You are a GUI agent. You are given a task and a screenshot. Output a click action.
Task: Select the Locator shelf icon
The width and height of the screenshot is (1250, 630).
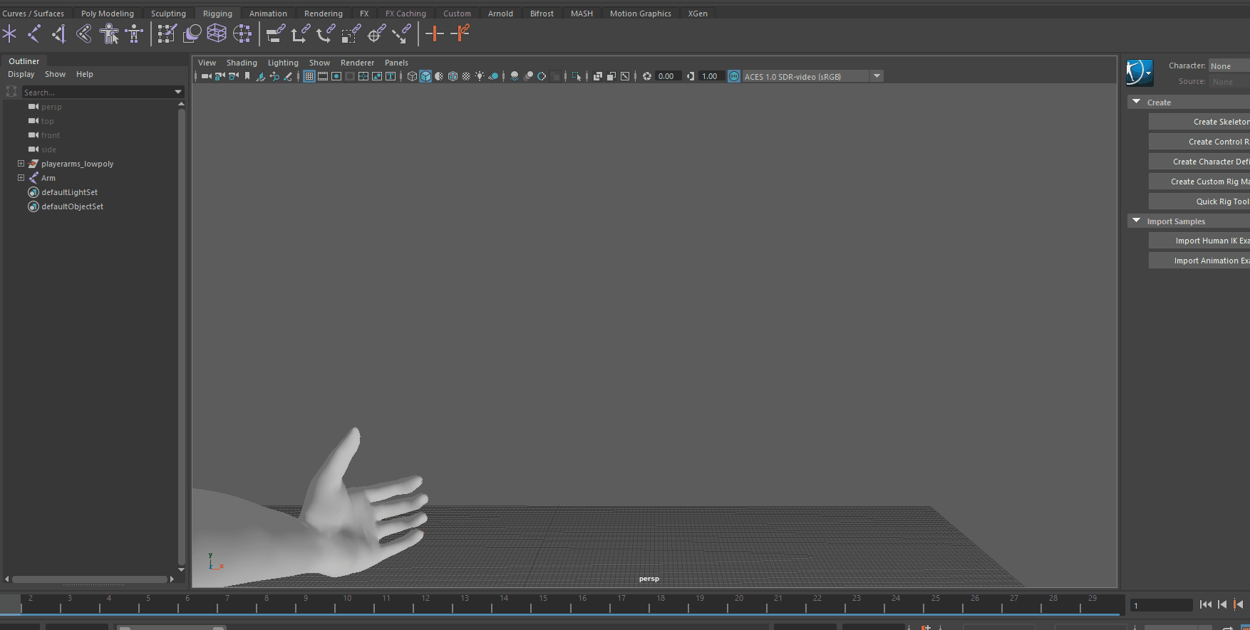9,33
